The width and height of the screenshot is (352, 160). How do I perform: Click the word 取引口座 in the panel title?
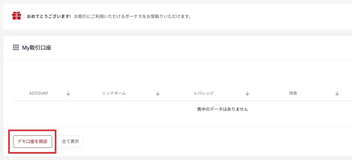click(41, 48)
